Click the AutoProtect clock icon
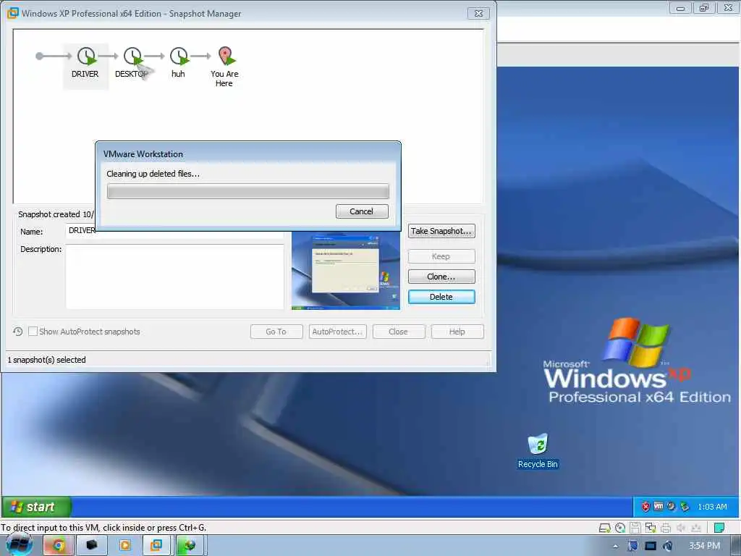This screenshot has height=556, width=741. click(x=17, y=332)
